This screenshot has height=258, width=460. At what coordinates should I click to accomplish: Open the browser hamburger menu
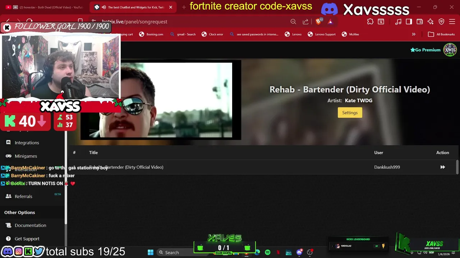pyautogui.click(x=452, y=21)
